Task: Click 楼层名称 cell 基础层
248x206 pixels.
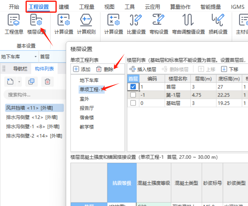Action: (x=178, y=103)
